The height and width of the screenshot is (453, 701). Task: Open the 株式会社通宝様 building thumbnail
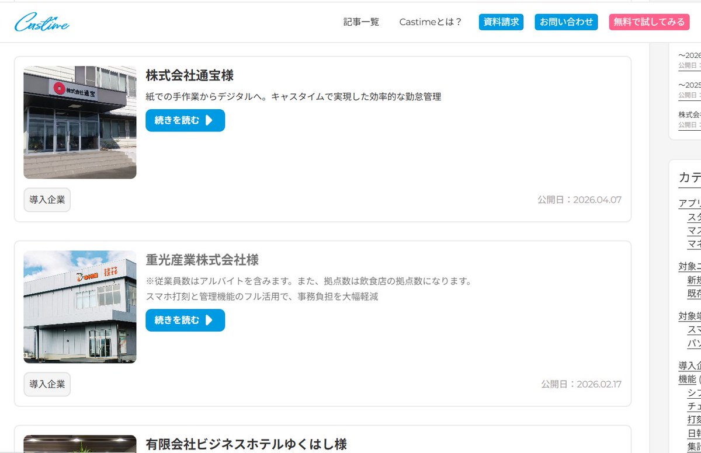click(x=80, y=122)
